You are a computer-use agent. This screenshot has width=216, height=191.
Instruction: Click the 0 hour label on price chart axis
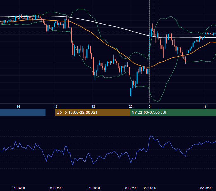click(150, 107)
